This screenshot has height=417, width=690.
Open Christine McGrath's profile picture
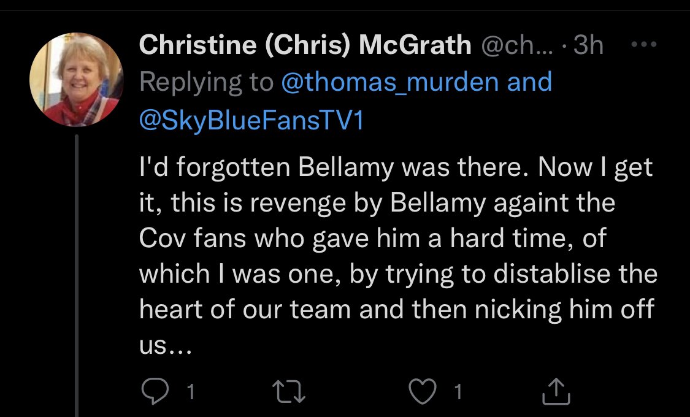click(76, 80)
